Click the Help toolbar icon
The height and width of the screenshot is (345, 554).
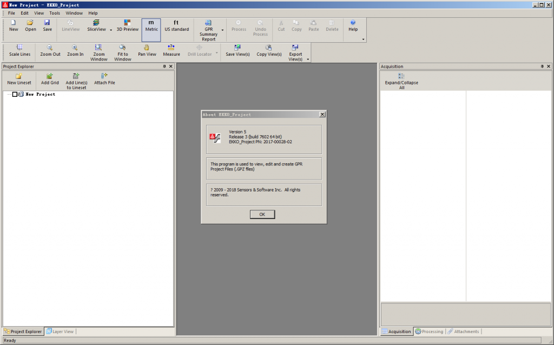(x=353, y=26)
